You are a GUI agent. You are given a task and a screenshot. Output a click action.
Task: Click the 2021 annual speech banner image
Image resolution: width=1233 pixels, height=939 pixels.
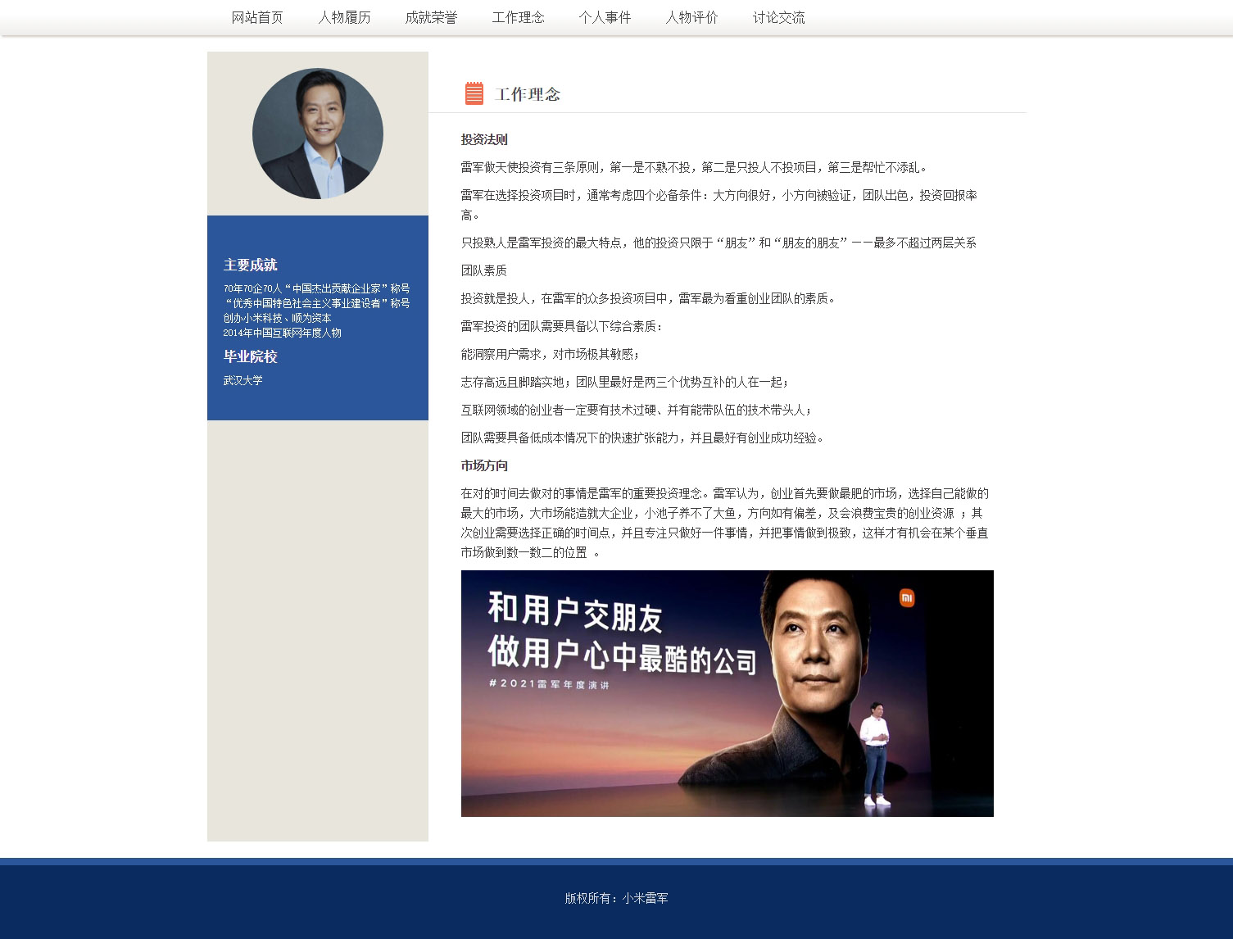tap(727, 693)
